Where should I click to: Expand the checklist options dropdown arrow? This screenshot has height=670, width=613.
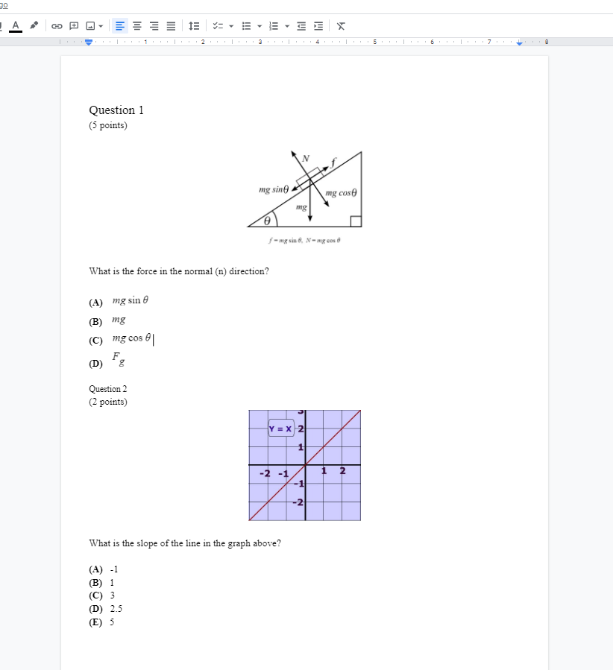(x=231, y=26)
